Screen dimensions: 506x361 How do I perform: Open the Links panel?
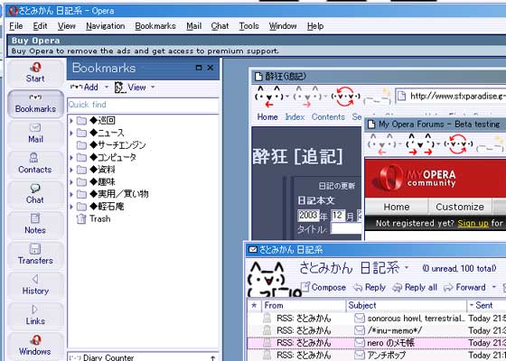coord(35,315)
